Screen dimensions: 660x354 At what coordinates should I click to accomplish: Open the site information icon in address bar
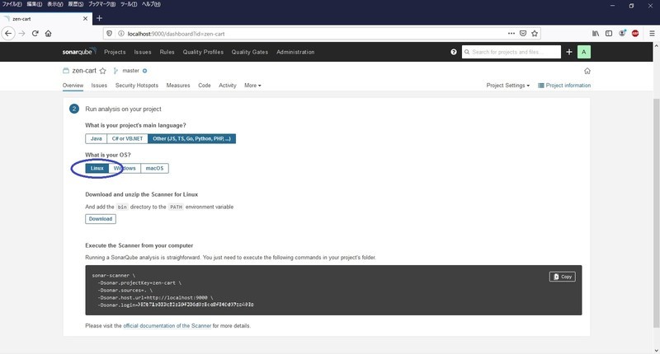pyautogui.click(x=120, y=34)
